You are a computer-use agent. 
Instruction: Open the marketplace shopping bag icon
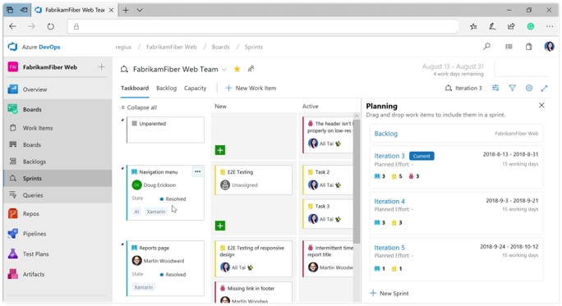(x=528, y=47)
